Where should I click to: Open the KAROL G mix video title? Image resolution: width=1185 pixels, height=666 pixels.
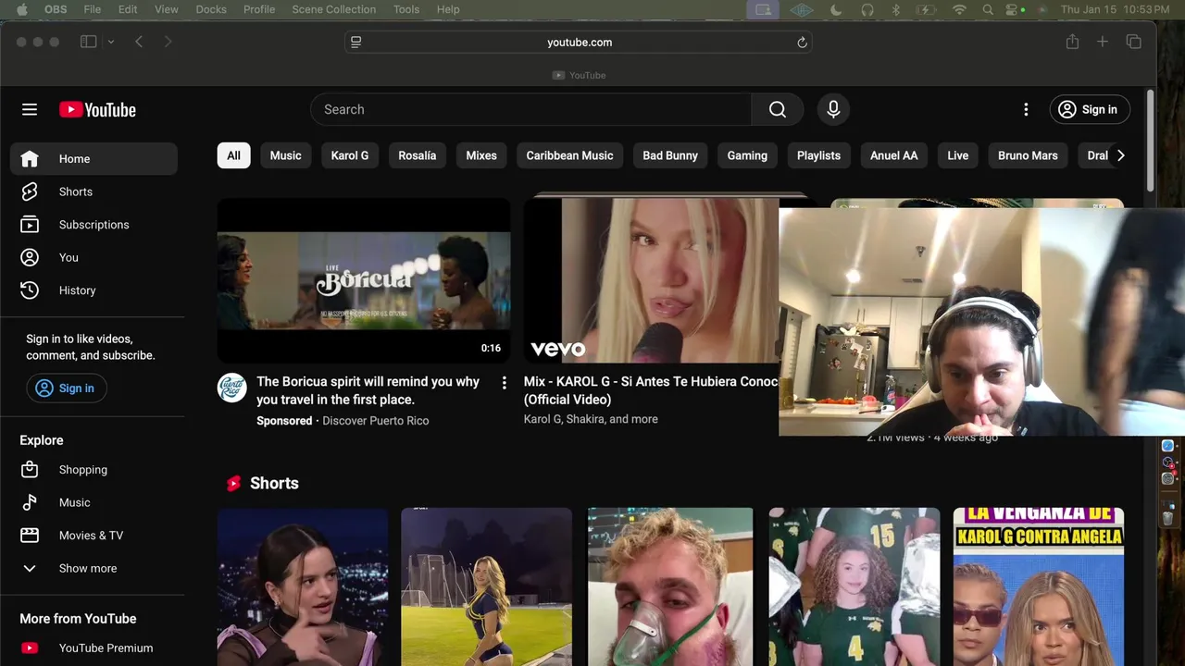point(651,390)
